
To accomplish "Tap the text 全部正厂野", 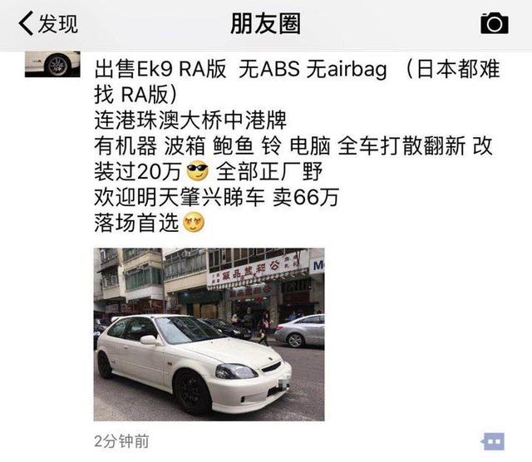I will coord(268,172).
